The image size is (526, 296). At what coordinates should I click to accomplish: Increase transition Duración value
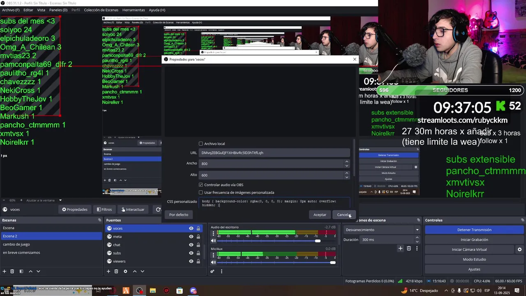[417, 238]
